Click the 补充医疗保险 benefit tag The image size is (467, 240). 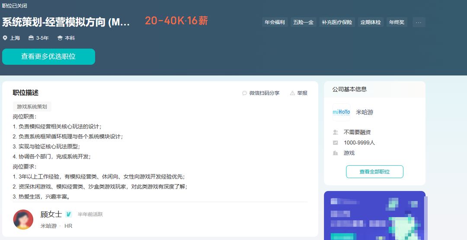pyautogui.click(x=337, y=22)
